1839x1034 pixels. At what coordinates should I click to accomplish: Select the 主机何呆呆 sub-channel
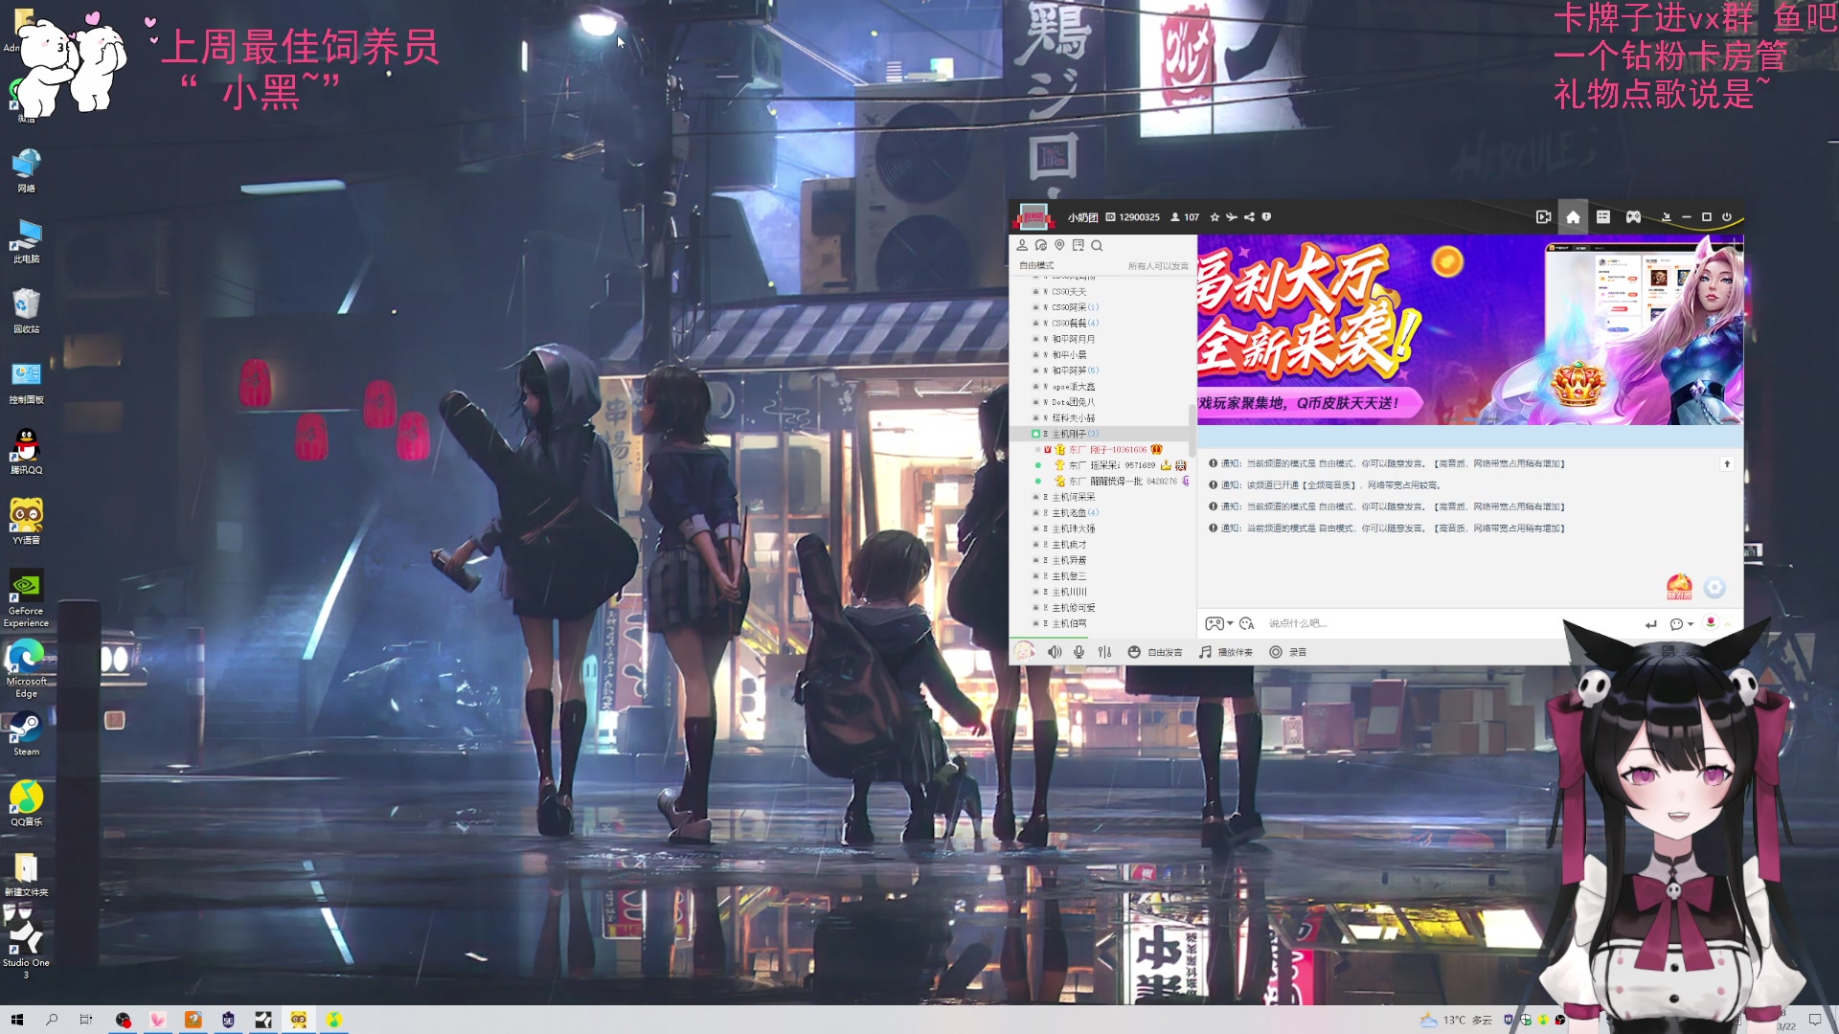point(1073,497)
